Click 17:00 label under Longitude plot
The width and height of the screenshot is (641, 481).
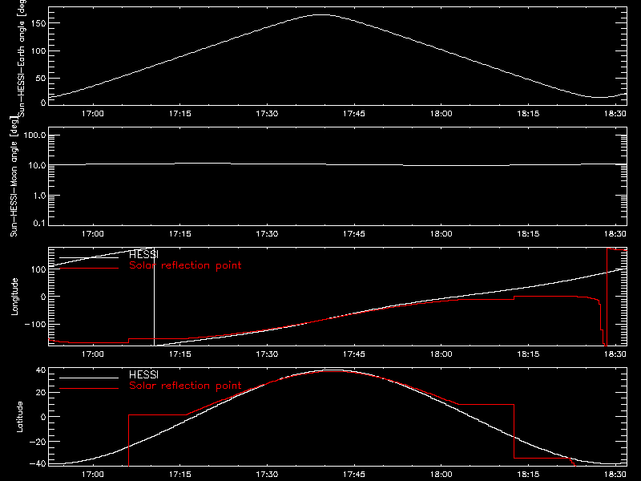coord(93,354)
